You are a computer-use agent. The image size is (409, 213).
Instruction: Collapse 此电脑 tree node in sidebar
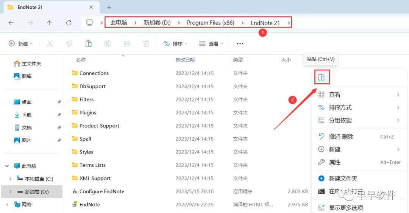click(7, 166)
